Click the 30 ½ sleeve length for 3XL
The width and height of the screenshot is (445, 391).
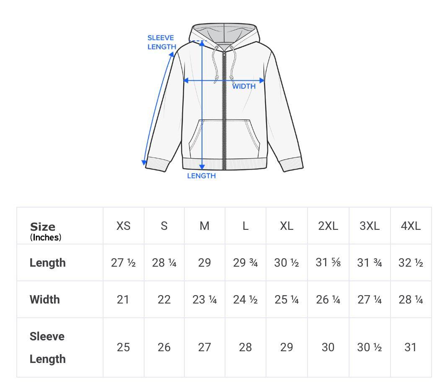pos(369,347)
